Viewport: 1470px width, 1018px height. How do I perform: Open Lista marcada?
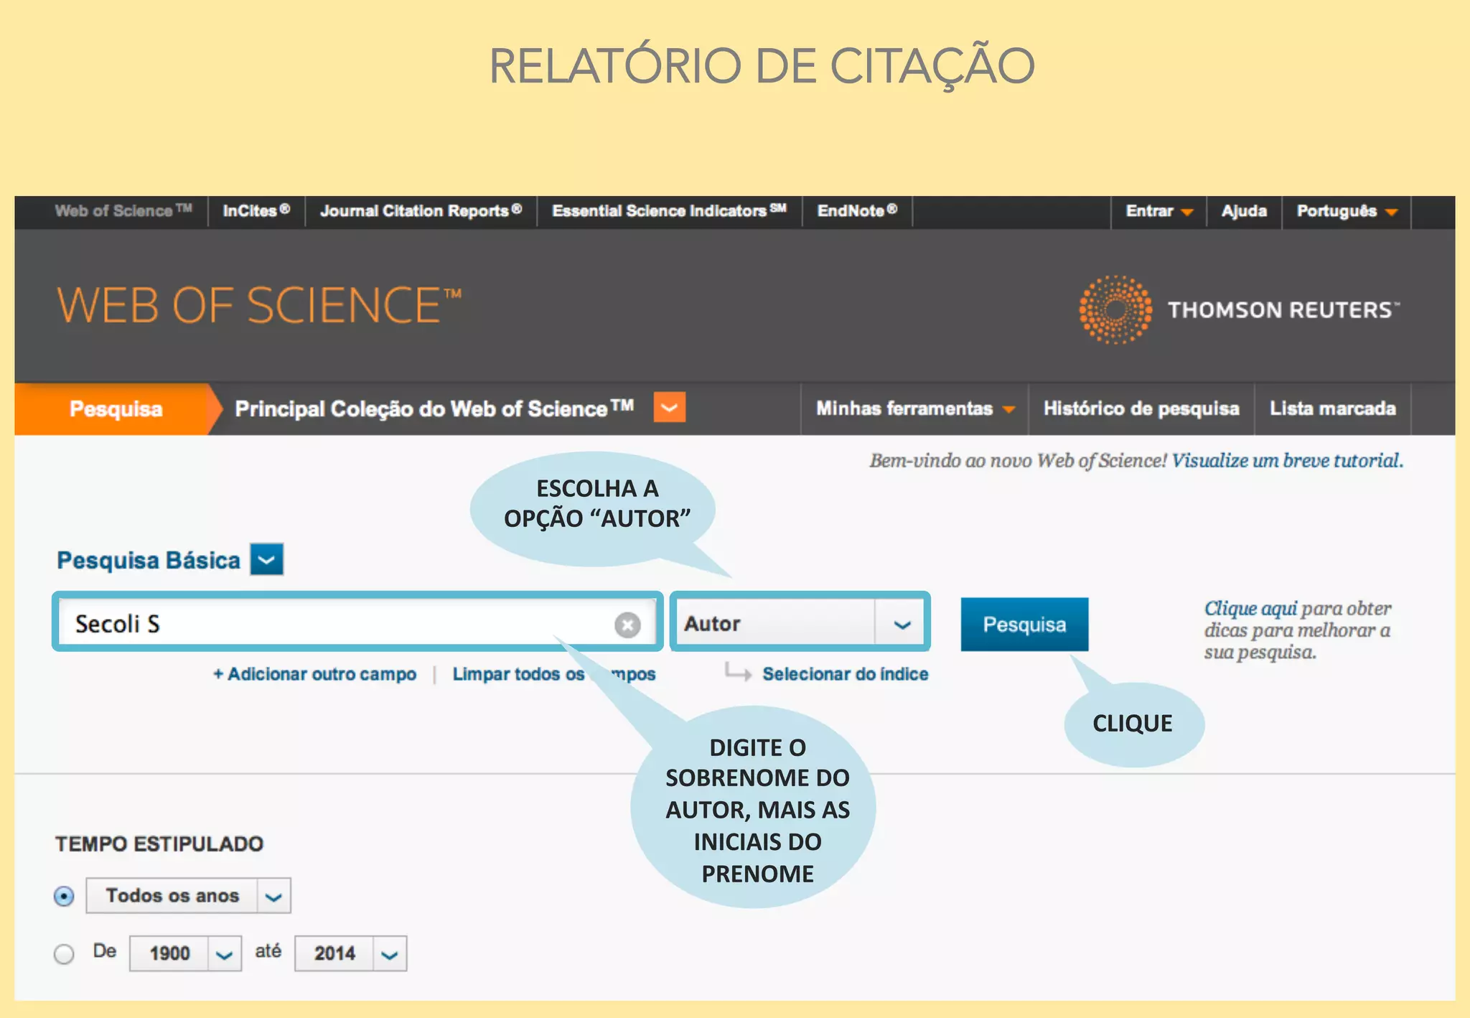pos(1332,408)
